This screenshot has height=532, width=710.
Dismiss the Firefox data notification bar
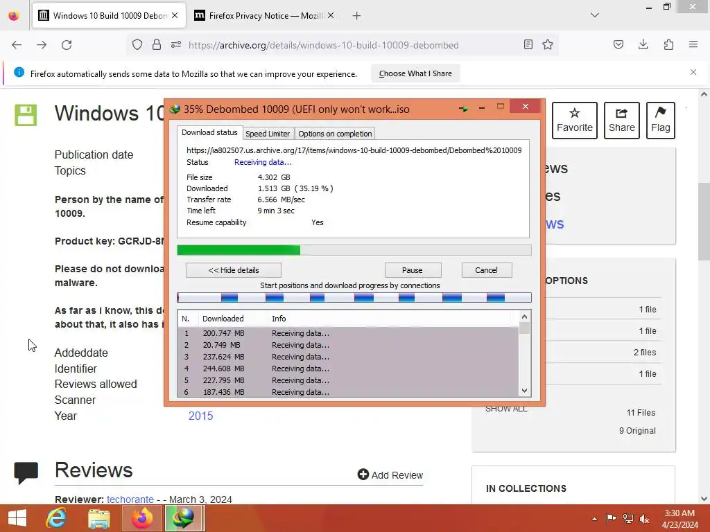pyautogui.click(x=693, y=72)
